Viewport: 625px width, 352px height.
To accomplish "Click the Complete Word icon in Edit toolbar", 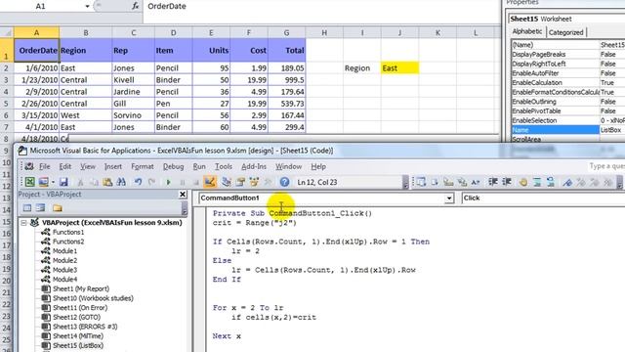I will click(x=476, y=182).
